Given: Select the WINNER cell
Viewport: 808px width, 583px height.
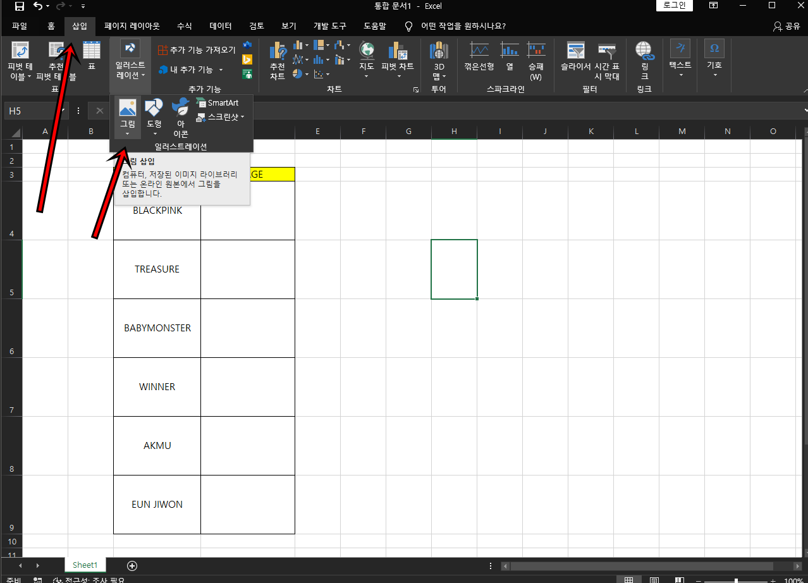Looking at the screenshot, I should [x=157, y=387].
